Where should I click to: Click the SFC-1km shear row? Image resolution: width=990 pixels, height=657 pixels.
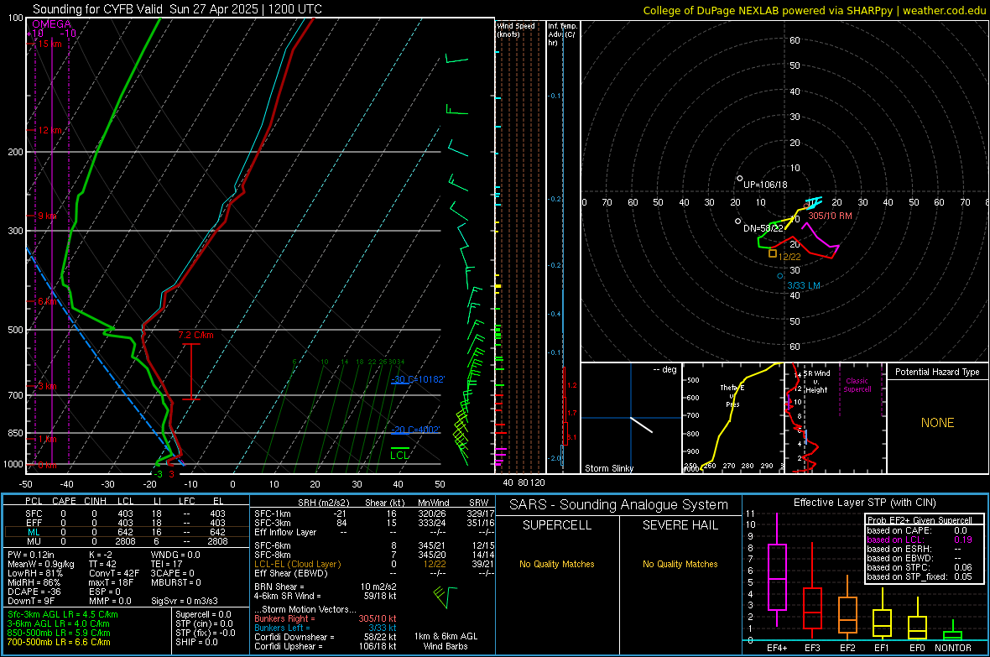[374, 514]
